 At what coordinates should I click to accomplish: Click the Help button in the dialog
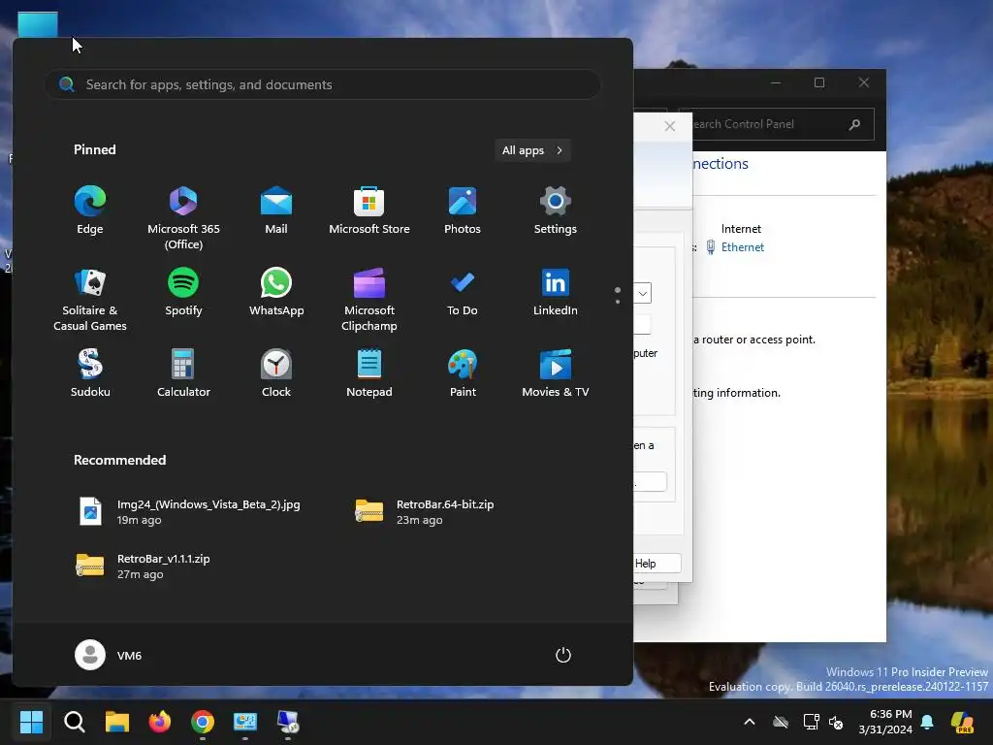[657, 564]
